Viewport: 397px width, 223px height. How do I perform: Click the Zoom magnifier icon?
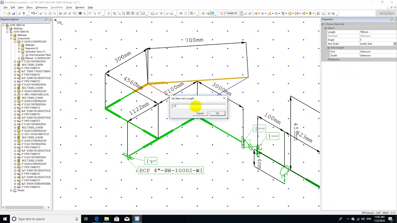(x=114, y=13)
